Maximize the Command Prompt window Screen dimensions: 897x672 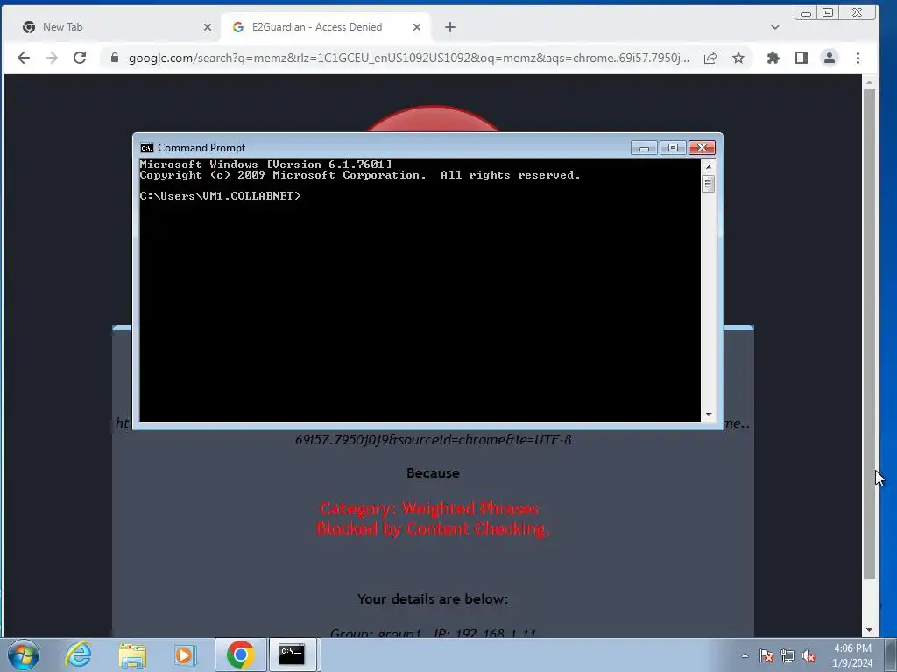[x=673, y=147]
